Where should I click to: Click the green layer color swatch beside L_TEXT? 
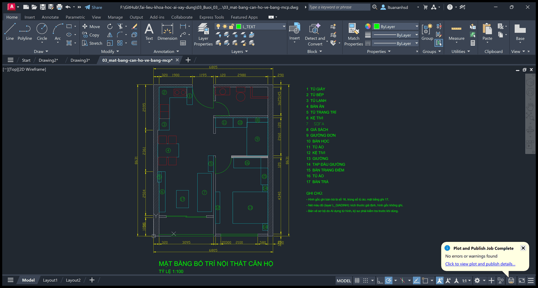tap(239, 27)
